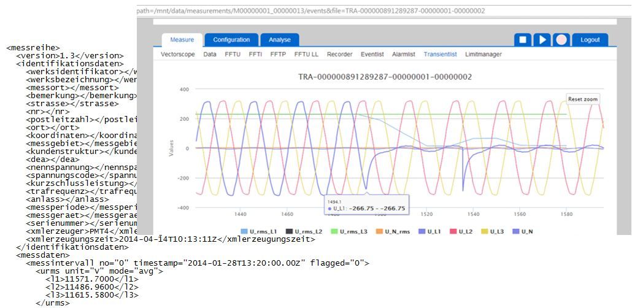Click the <messort></messort> line
The height and width of the screenshot is (308, 632).
tap(72, 88)
